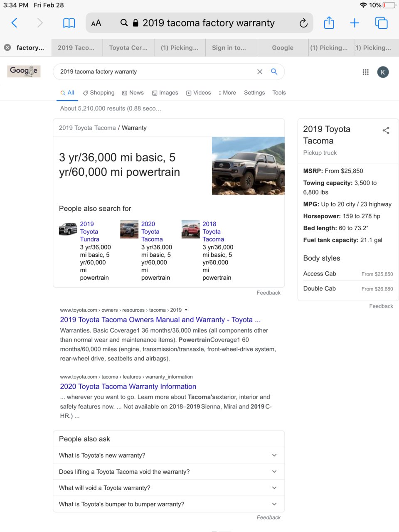Tap the Wi-Fi status icon
This screenshot has height=532, width=399.
[363, 5]
